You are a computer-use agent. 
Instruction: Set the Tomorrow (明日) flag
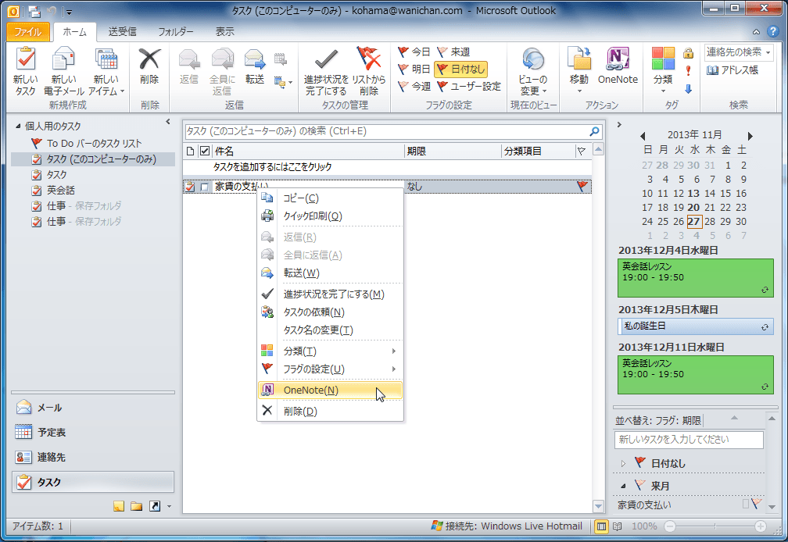coord(414,69)
